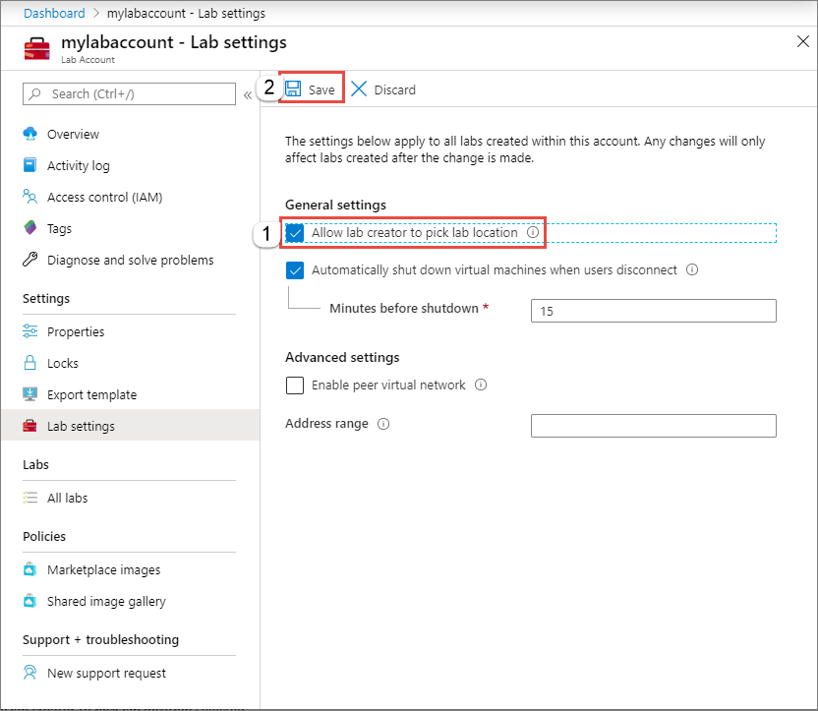Click Minutes before shutdown input field
This screenshot has width=818, height=711.
click(x=653, y=311)
